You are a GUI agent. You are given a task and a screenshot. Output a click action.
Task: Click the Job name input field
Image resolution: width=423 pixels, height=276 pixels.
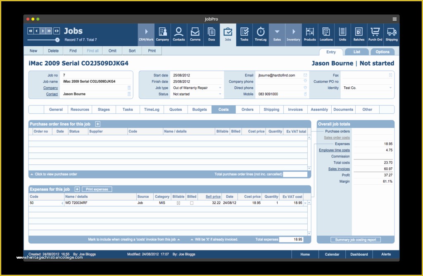coord(96,81)
